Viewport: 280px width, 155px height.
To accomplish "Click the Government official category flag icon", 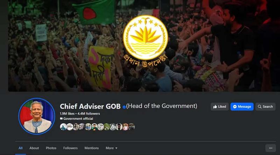I will [x=61, y=118].
